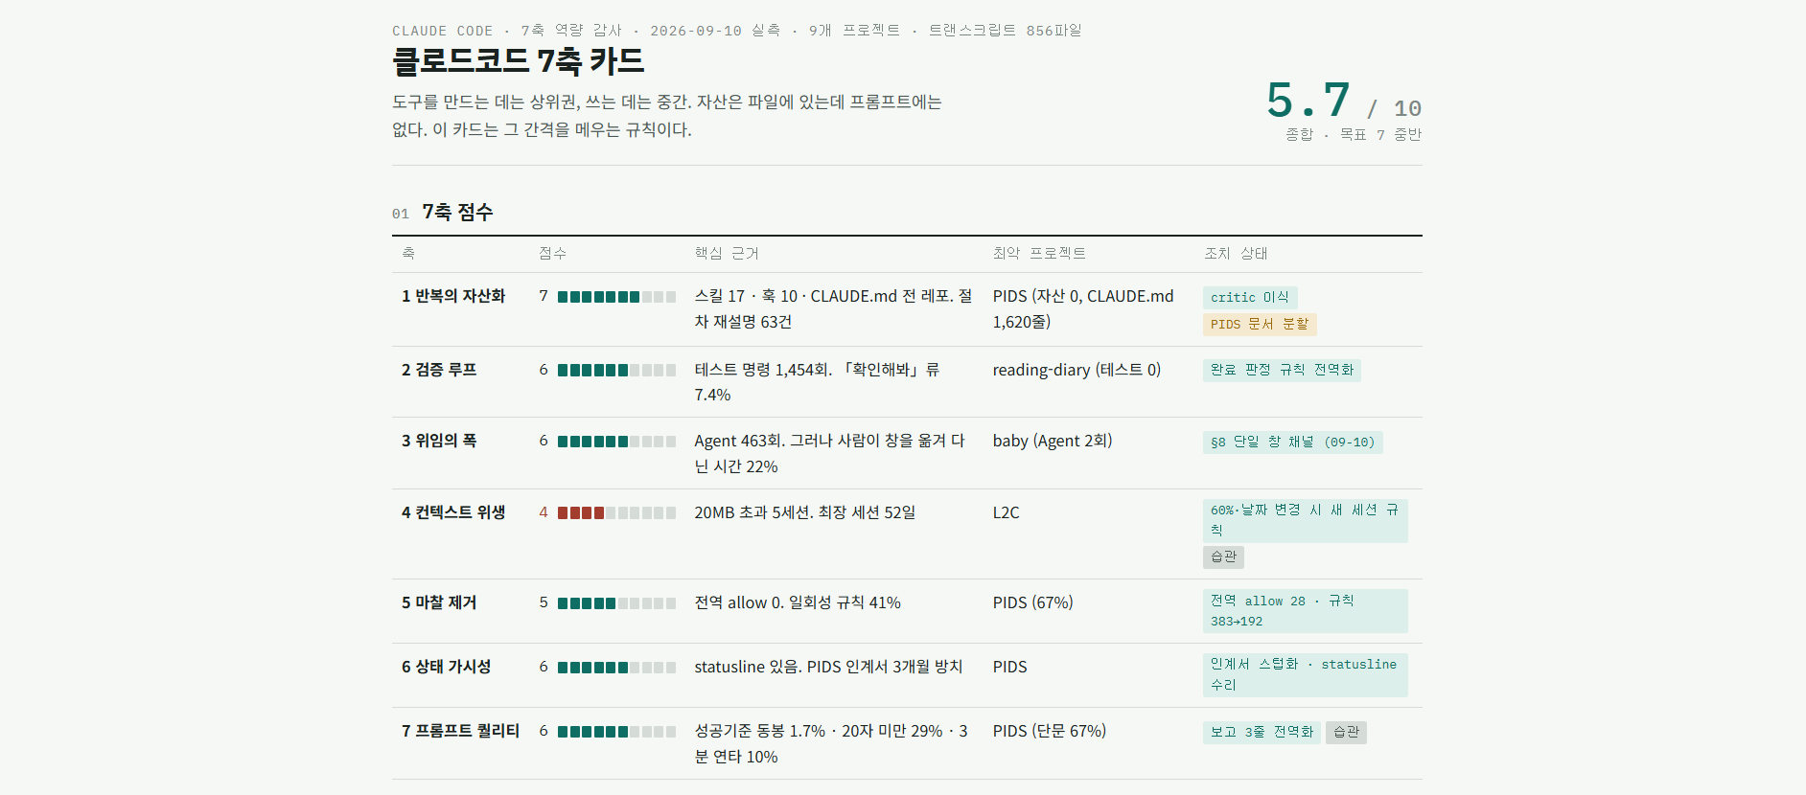Click the gray '습관' tag in the 컨텍스트 위생 row

pyautogui.click(x=1223, y=557)
